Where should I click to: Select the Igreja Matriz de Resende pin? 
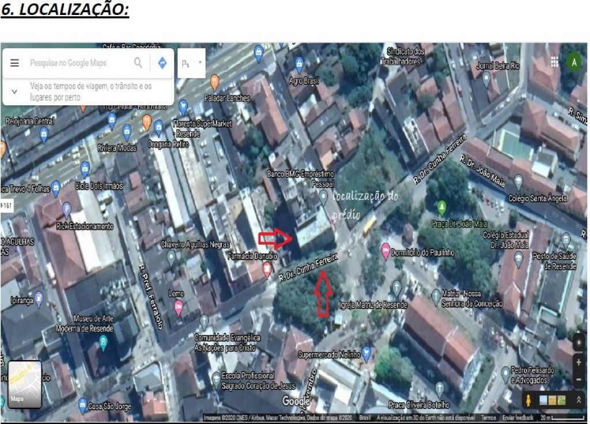[x=396, y=288]
